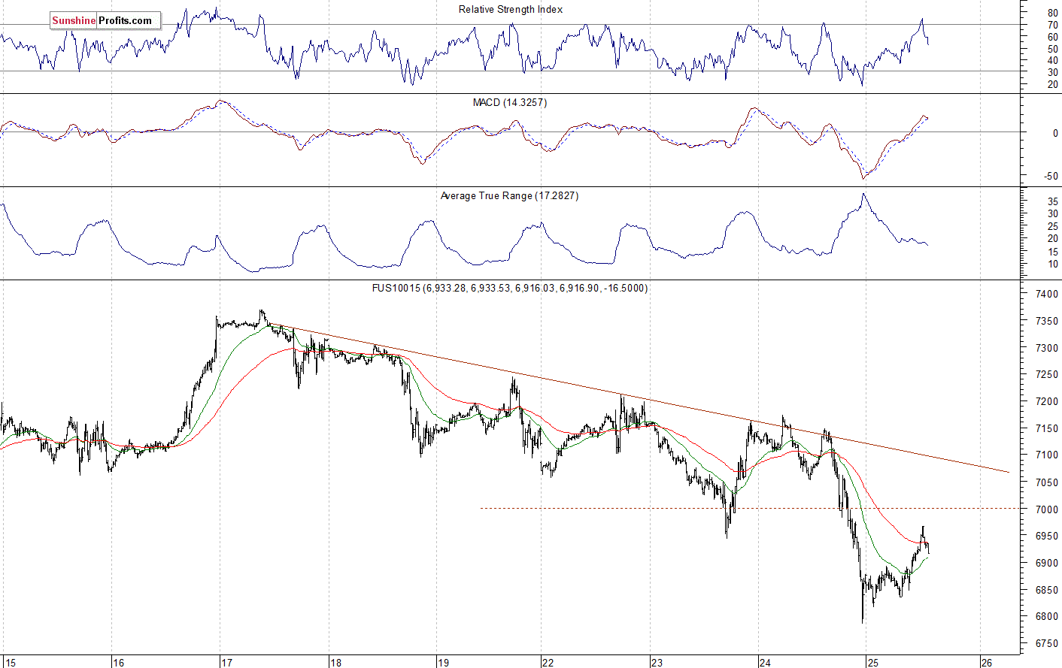Click the -50 level on MACD axis
The width and height of the screenshot is (1062, 668).
pyautogui.click(x=1051, y=177)
